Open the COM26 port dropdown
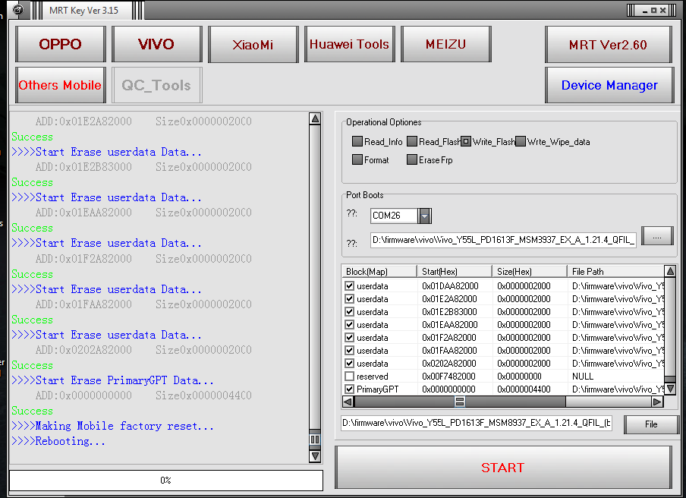The width and height of the screenshot is (686, 498). coord(424,216)
